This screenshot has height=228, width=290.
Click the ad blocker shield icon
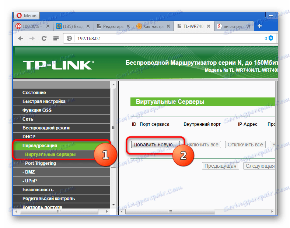pos(271,38)
